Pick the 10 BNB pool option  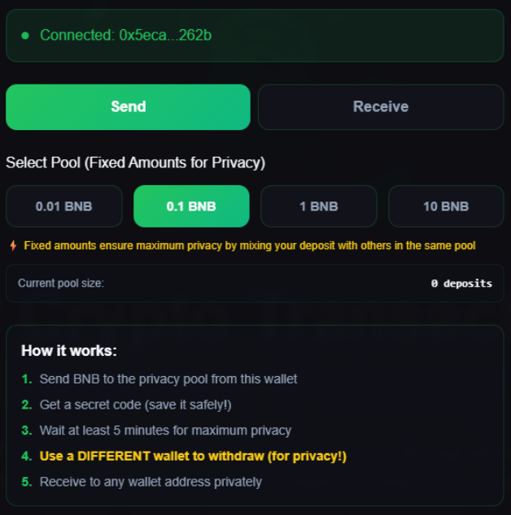(x=446, y=206)
